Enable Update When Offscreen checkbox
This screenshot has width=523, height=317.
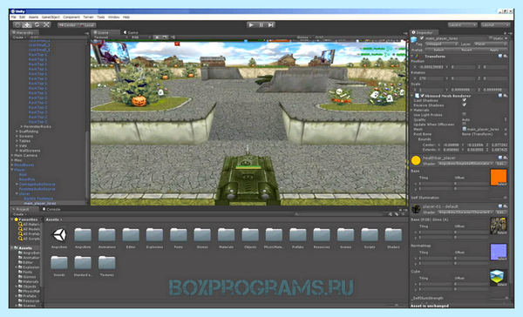tap(464, 124)
